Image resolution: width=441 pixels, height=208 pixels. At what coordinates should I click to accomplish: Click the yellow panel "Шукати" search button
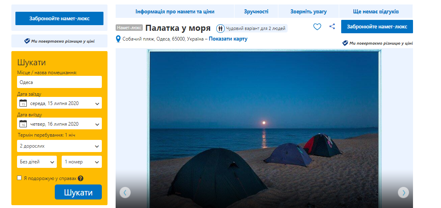[78, 193]
